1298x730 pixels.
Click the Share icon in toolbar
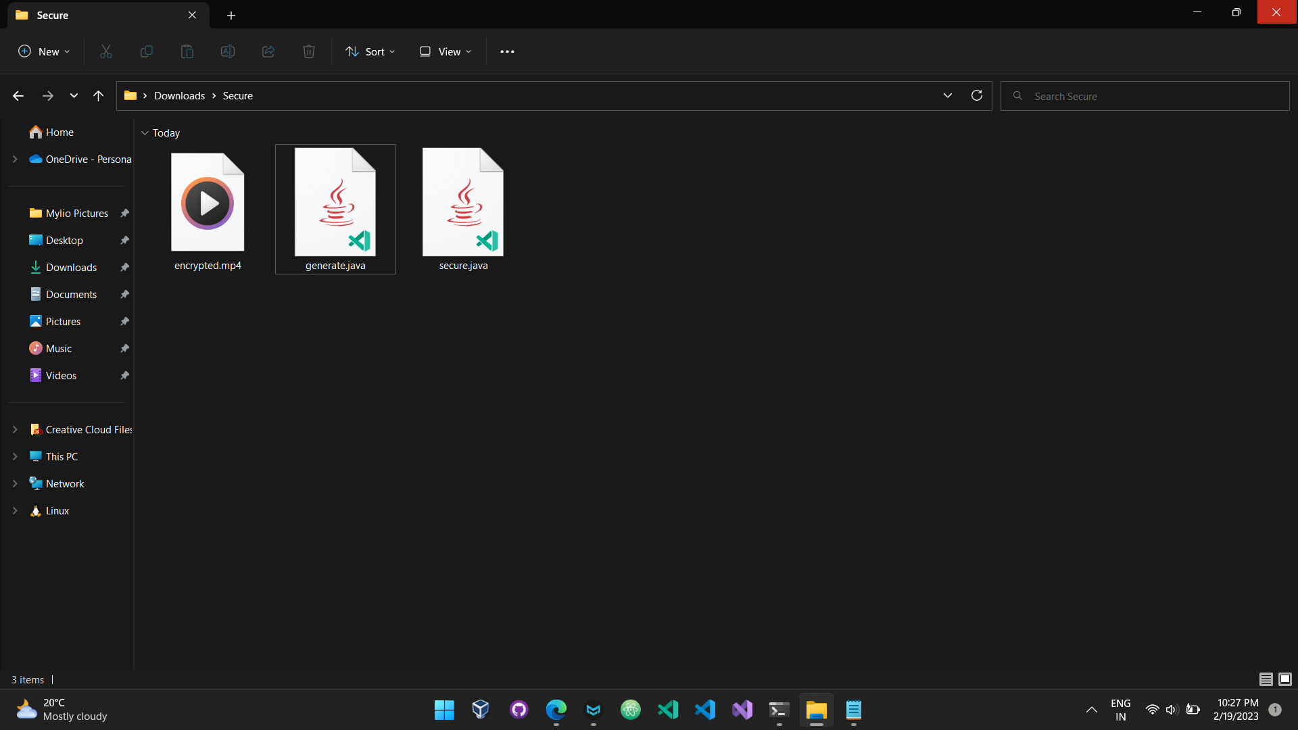pyautogui.click(x=268, y=51)
